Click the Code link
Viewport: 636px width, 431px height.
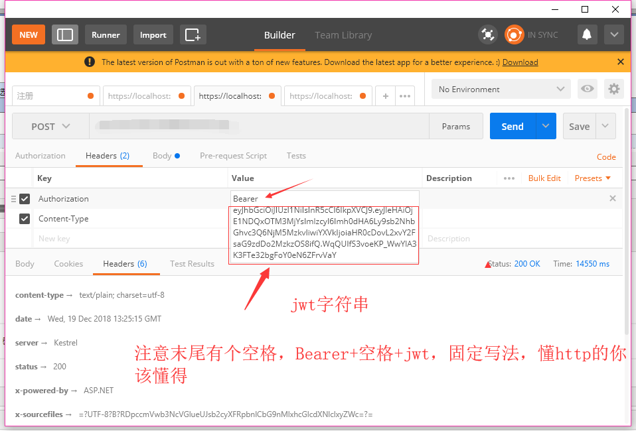pos(606,157)
